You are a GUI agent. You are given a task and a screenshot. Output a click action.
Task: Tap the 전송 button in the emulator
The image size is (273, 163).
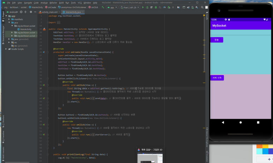[216, 40]
